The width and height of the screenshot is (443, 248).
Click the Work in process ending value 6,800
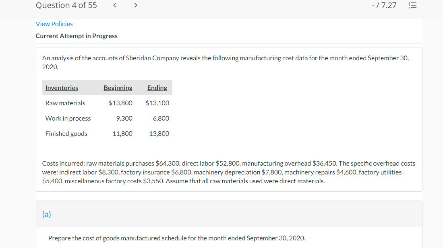click(161, 119)
